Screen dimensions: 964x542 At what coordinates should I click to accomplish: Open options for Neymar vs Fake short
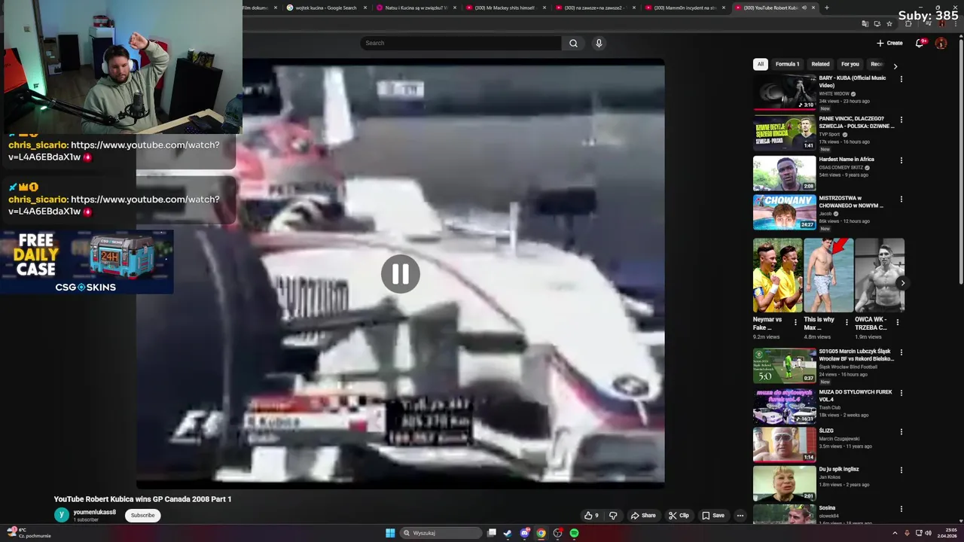[795, 322]
